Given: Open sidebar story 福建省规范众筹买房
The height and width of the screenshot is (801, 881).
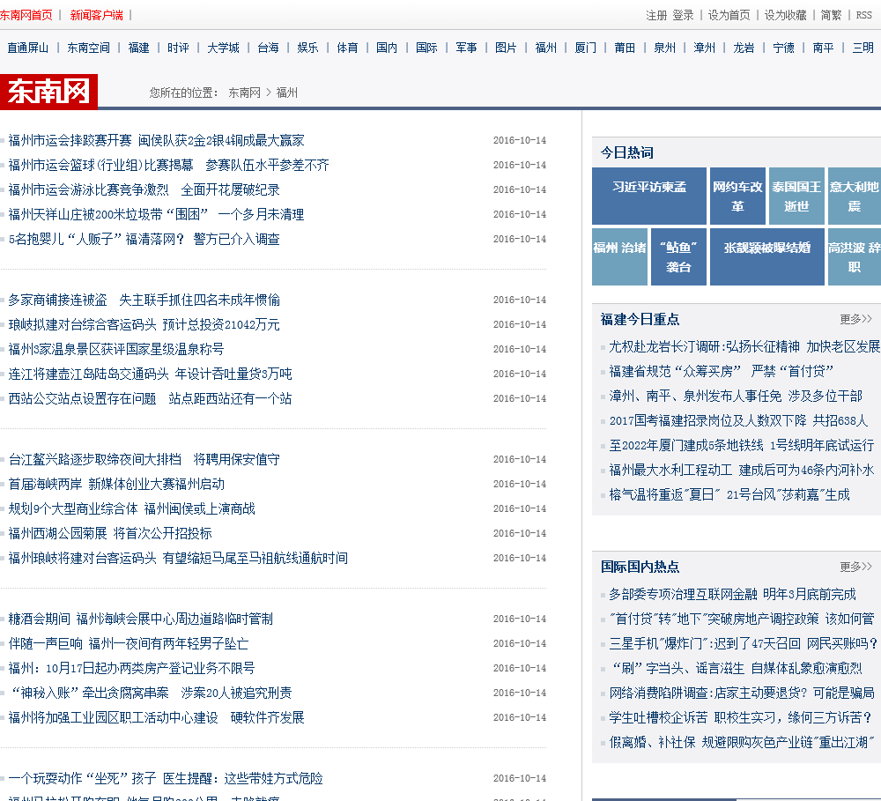Looking at the screenshot, I should (722, 372).
